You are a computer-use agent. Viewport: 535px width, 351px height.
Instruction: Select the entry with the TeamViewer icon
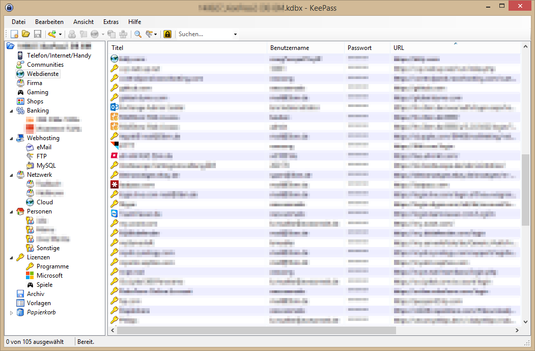115,214
